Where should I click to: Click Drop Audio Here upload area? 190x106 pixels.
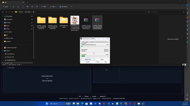pyautogui.click(x=47, y=78)
